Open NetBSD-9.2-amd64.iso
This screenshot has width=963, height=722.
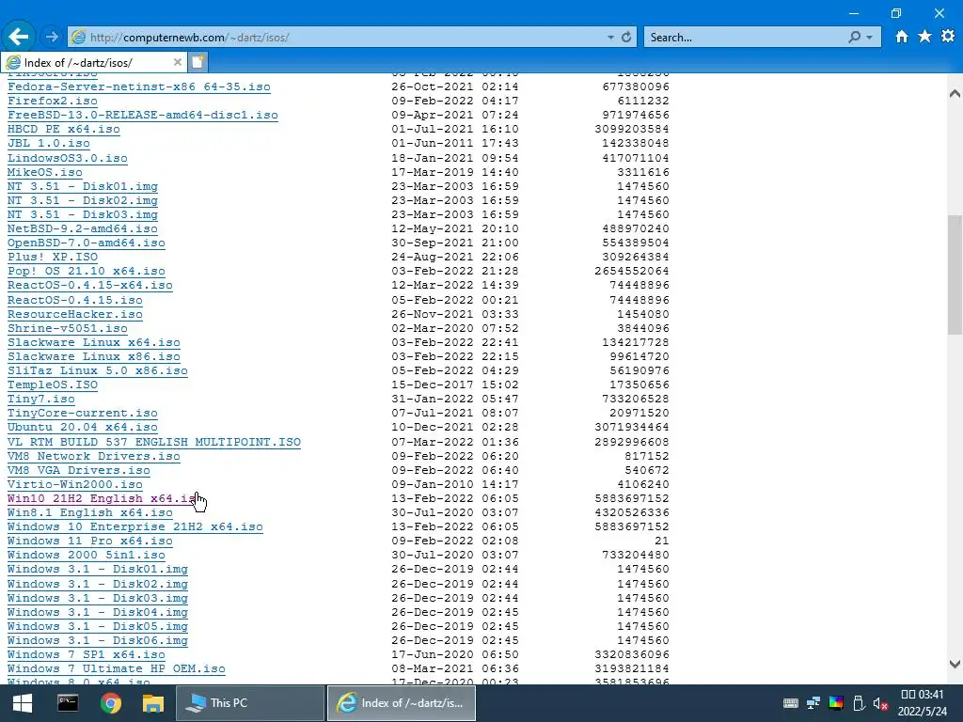tap(83, 228)
